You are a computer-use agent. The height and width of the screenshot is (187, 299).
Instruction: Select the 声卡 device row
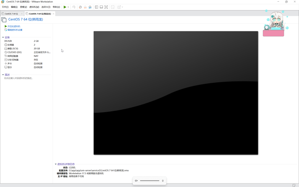(27, 64)
